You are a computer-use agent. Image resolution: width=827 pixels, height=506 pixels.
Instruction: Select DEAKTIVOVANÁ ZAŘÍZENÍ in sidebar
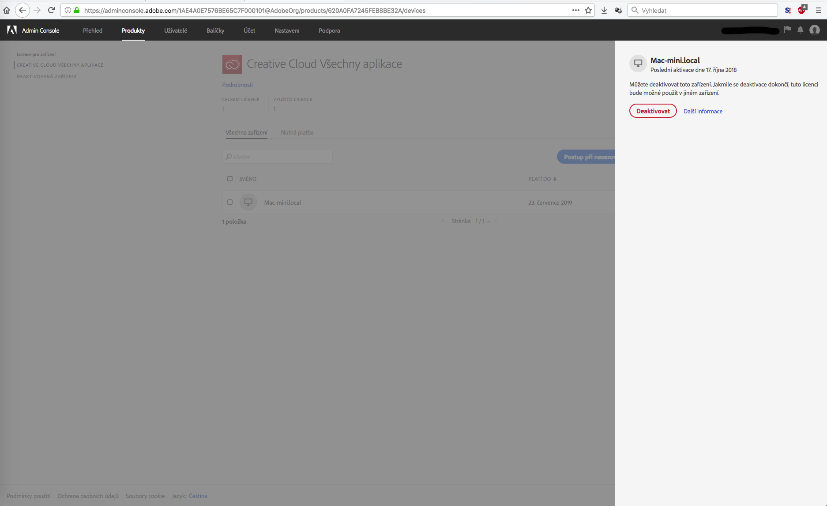pos(47,76)
